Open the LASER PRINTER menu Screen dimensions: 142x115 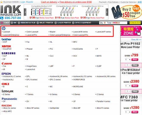coord(63,23)
